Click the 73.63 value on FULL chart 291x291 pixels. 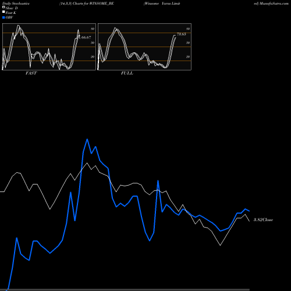pyautogui.click(x=182, y=34)
